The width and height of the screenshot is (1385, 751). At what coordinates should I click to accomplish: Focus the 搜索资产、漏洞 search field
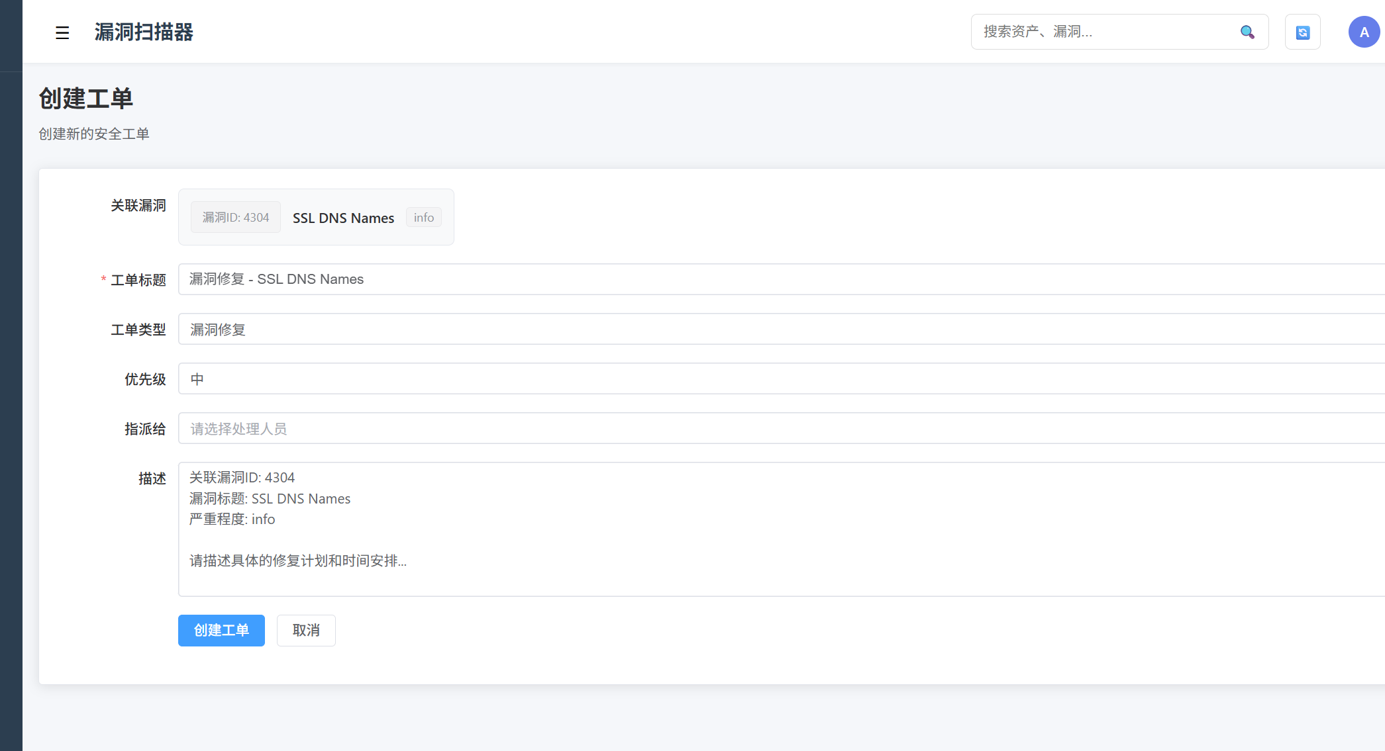1100,32
